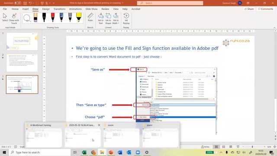Viewport: 277px width, 156px height.
Task: Switch to Slide Sorter view
Action: click(x=224, y=147)
